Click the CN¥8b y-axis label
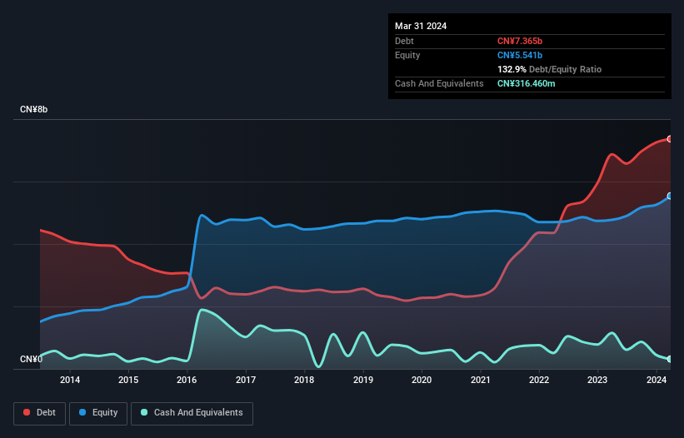The image size is (684, 438). pyautogui.click(x=33, y=109)
